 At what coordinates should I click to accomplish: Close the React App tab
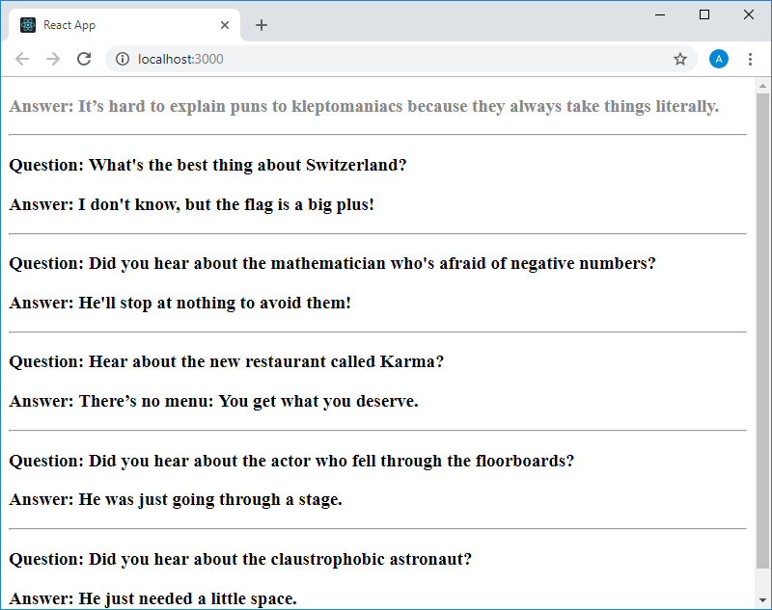(225, 25)
